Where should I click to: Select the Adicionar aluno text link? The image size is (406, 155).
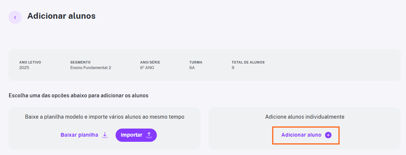click(301, 135)
